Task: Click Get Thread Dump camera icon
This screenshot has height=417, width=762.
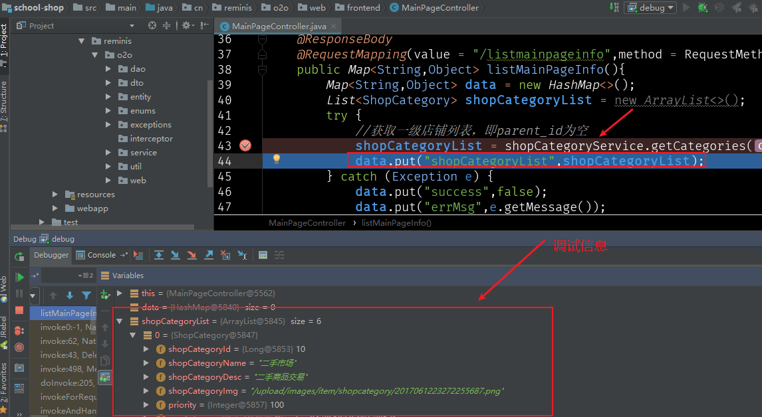Action: [x=19, y=368]
